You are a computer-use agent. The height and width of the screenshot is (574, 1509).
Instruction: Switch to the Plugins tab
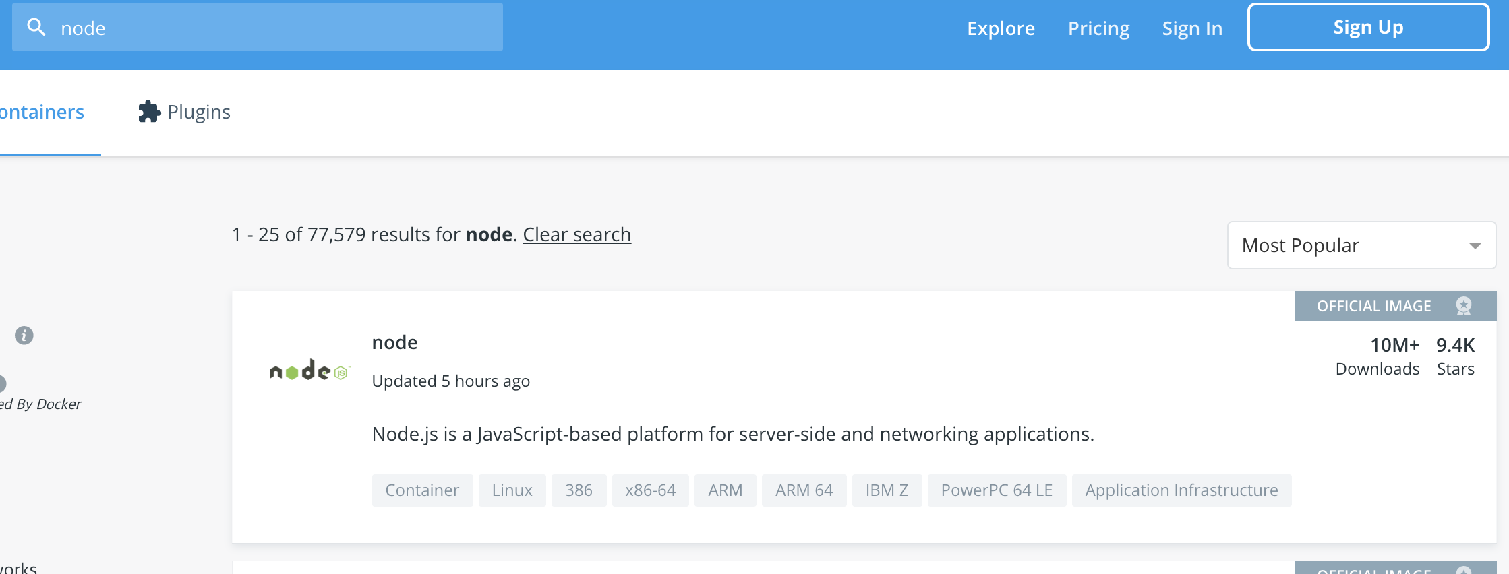[184, 112]
